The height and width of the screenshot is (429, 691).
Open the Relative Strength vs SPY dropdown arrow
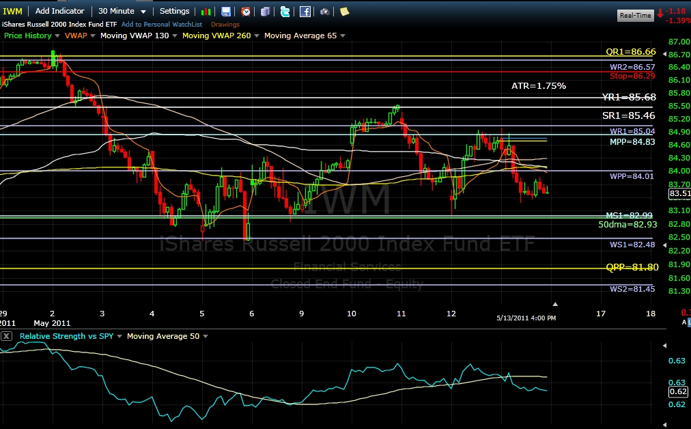119,336
